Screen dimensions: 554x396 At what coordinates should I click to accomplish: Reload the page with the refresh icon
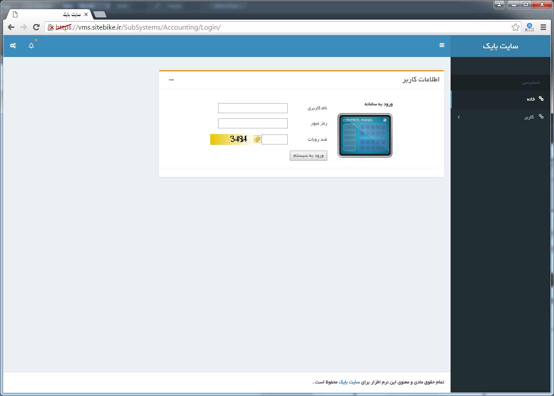[x=36, y=27]
